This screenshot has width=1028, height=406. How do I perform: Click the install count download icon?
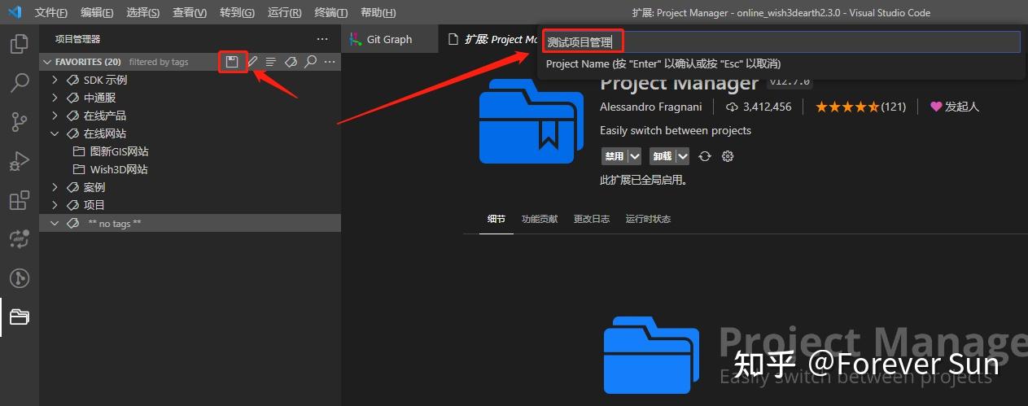pyautogui.click(x=732, y=107)
